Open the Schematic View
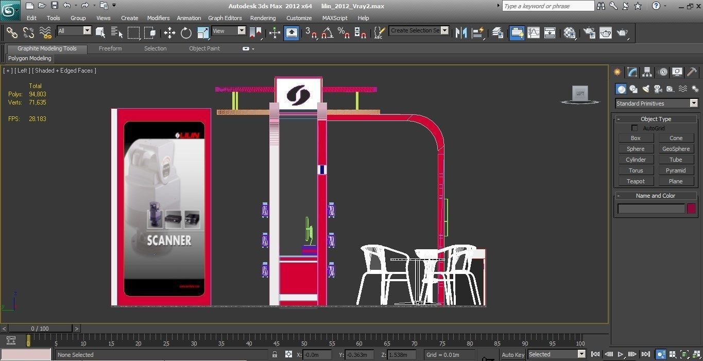 click(x=550, y=32)
